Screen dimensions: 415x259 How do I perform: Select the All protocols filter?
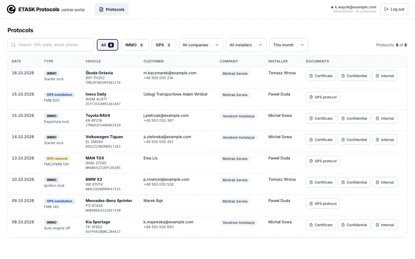point(107,45)
